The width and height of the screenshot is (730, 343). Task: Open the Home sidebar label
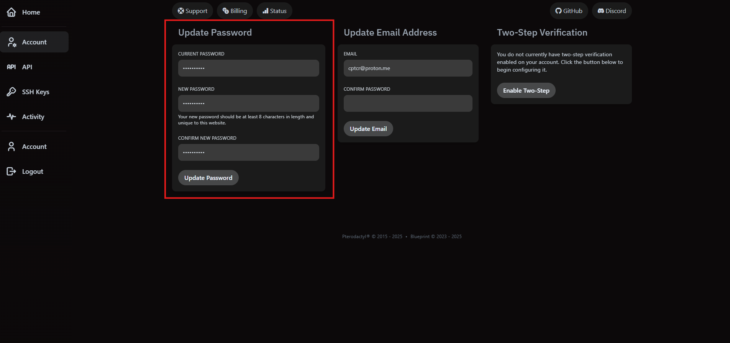pos(31,12)
